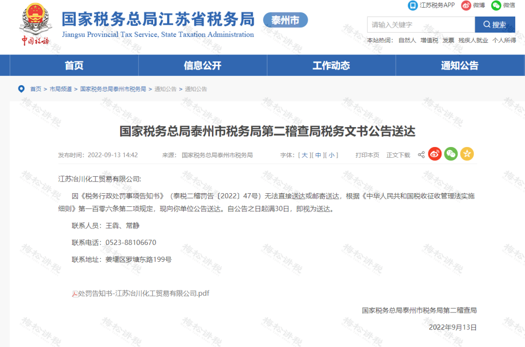The image size is (525, 347).
Task: Click contact names 王犇、常静
Action: tap(122, 226)
